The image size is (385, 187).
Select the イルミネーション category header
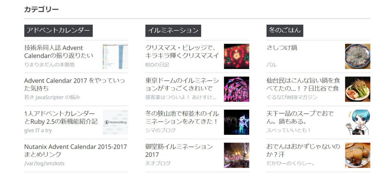[173, 31]
